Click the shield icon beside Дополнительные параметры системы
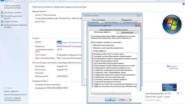 coord(2,25)
